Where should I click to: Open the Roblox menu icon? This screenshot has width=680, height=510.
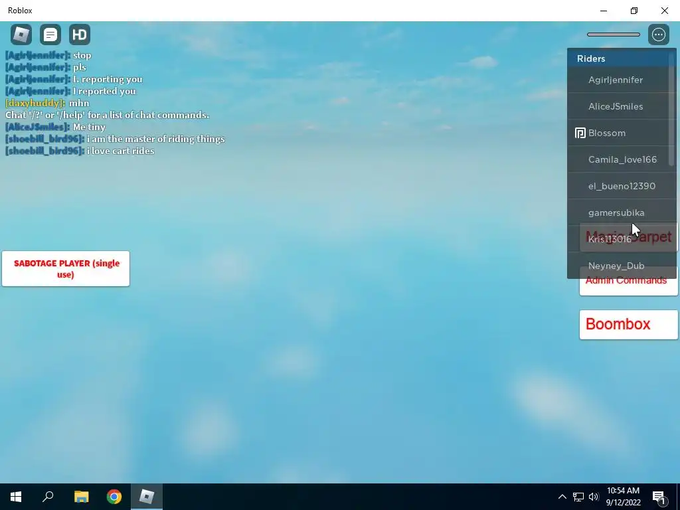click(21, 35)
